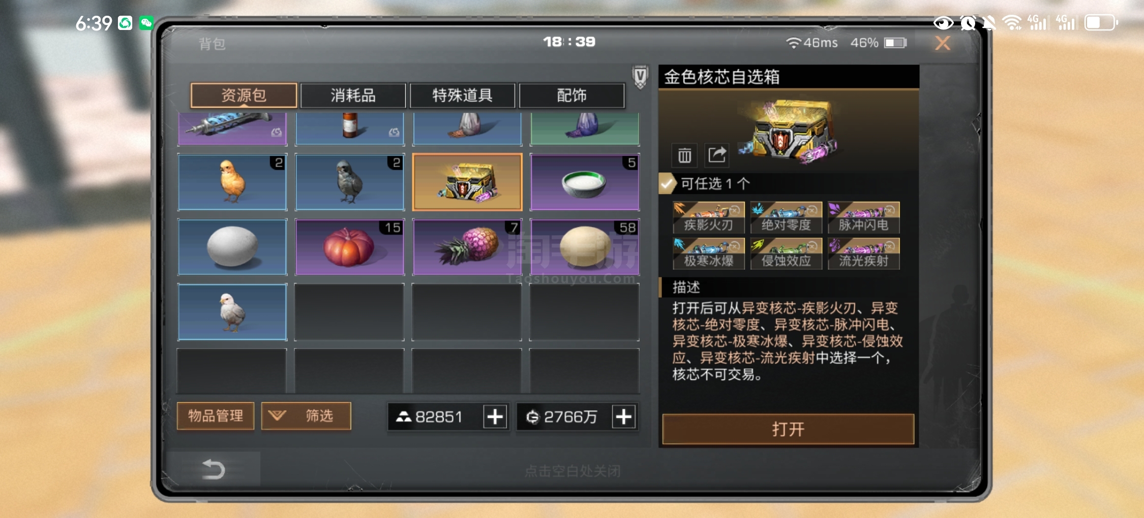Click the back arrow icon
The image size is (1144, 518).
pyautogui.click(x=213, y=469)
